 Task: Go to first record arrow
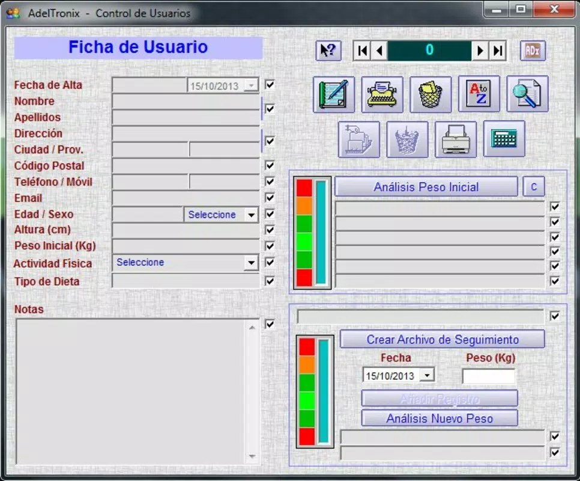coord(363,51)
